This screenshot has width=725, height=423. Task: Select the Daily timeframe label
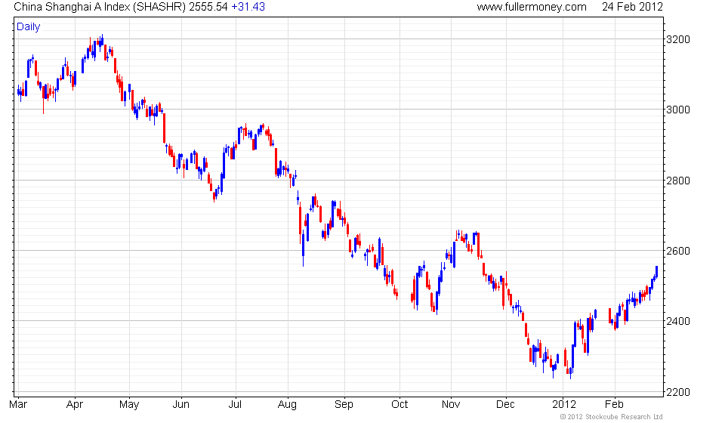coord(28,26)
